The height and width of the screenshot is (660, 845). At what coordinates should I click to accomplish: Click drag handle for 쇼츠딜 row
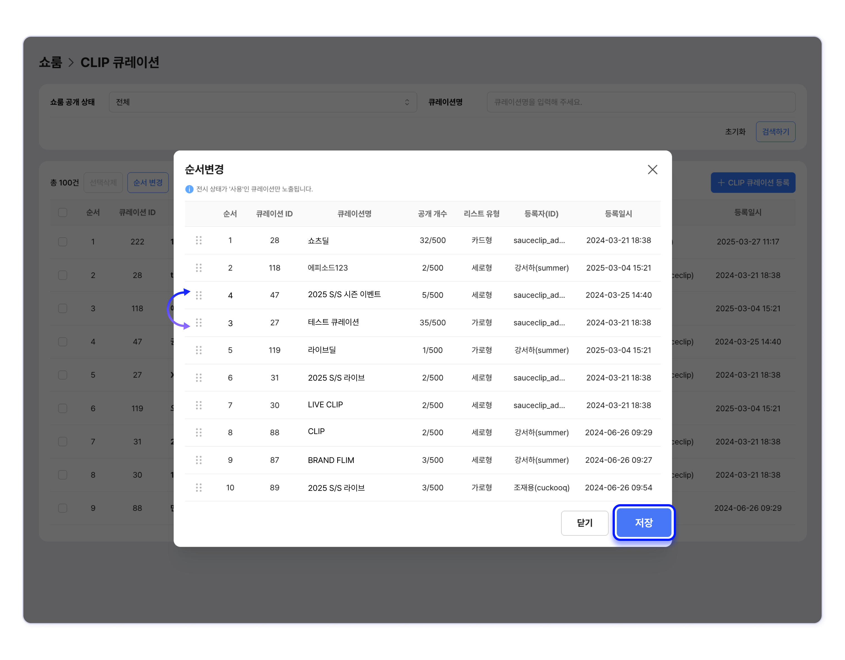point(198,240)
